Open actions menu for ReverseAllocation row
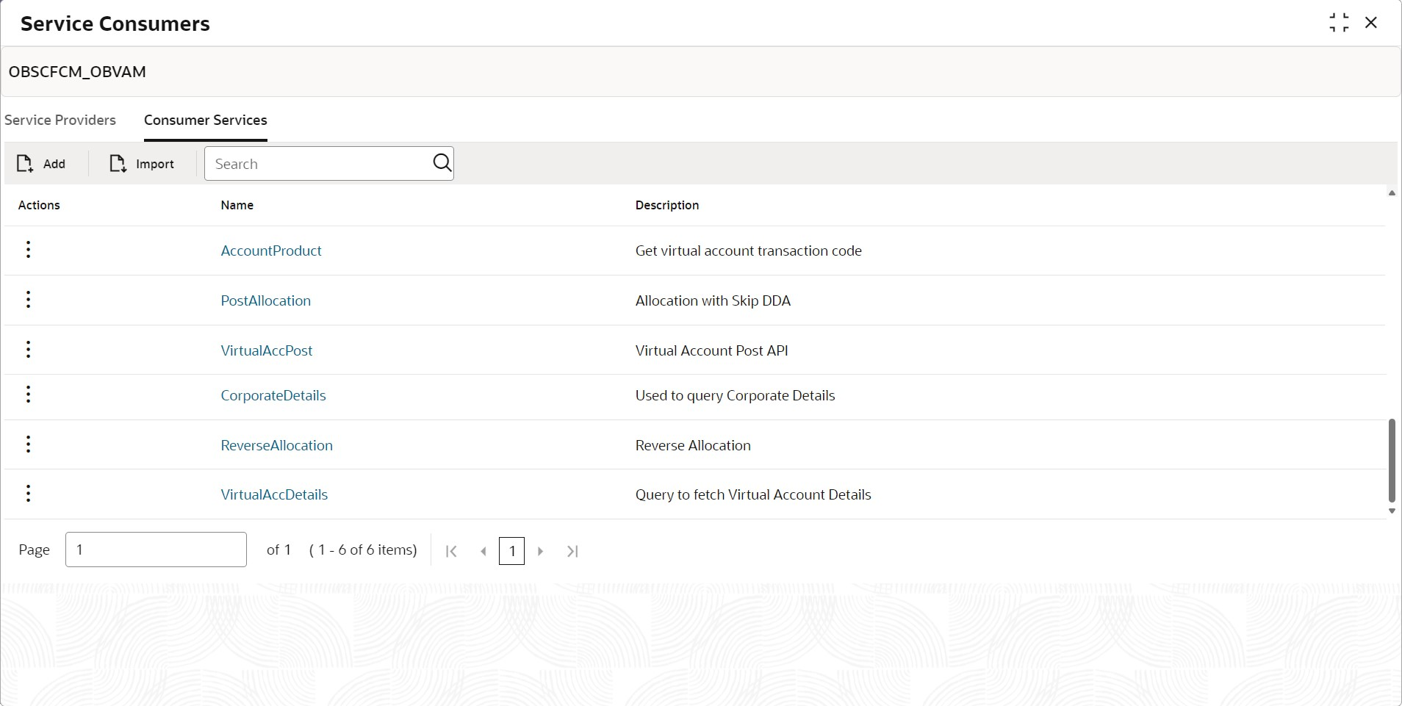The width and height of the screenshot is (1402, 706). tap(28, 444)
